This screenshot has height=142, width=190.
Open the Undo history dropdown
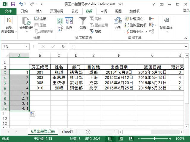coord(25,4)
